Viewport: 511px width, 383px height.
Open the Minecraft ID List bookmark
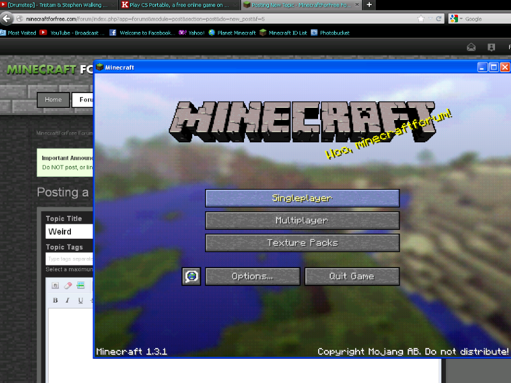[283, 33]
